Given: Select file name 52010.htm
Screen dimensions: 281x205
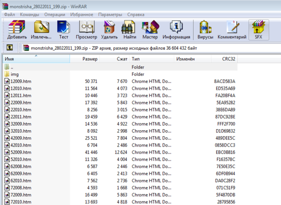Looking at the screenshot, I should tap(21, 159).
